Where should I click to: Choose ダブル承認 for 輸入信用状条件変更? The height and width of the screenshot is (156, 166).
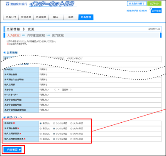71,139
